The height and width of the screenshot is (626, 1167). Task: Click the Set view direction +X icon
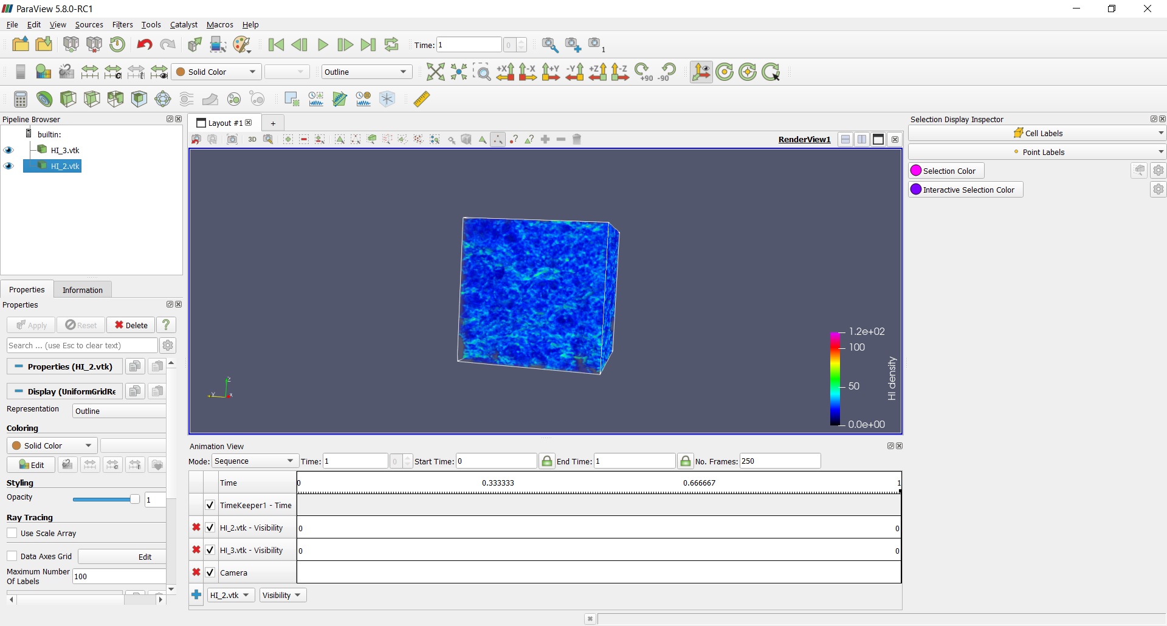click(x=505, y=72)
